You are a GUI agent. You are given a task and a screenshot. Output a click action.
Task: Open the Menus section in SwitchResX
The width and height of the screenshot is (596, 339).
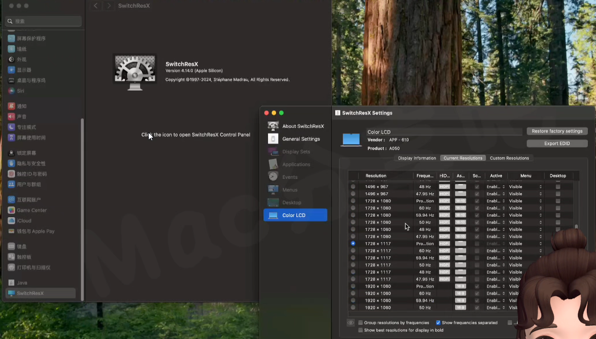point(289,189)
